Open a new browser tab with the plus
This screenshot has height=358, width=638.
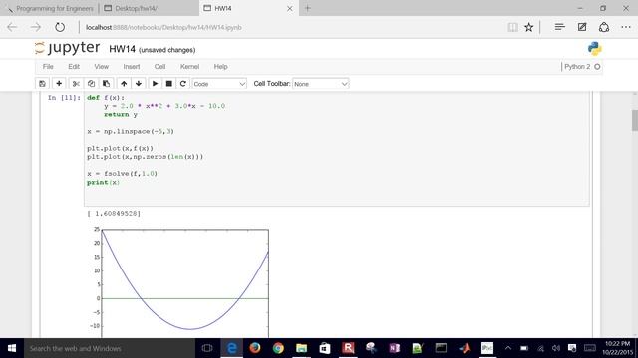[308, 8]
